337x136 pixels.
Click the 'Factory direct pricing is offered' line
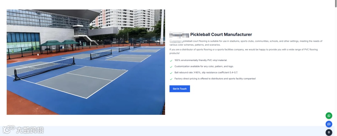click(x=215, y=79)
